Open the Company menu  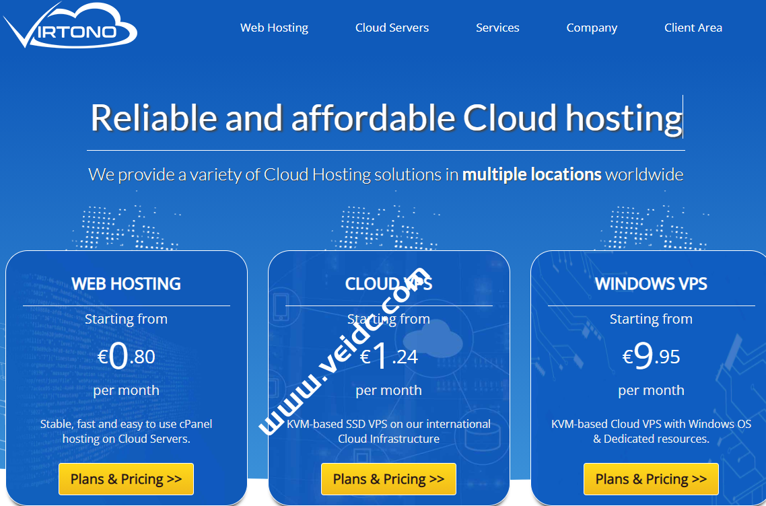[592, 28]
